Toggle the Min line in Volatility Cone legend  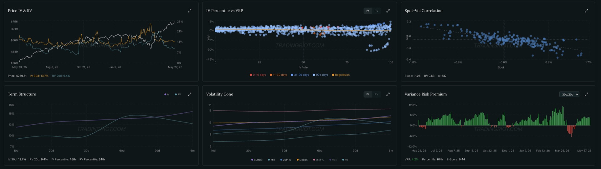coord(271,160)
